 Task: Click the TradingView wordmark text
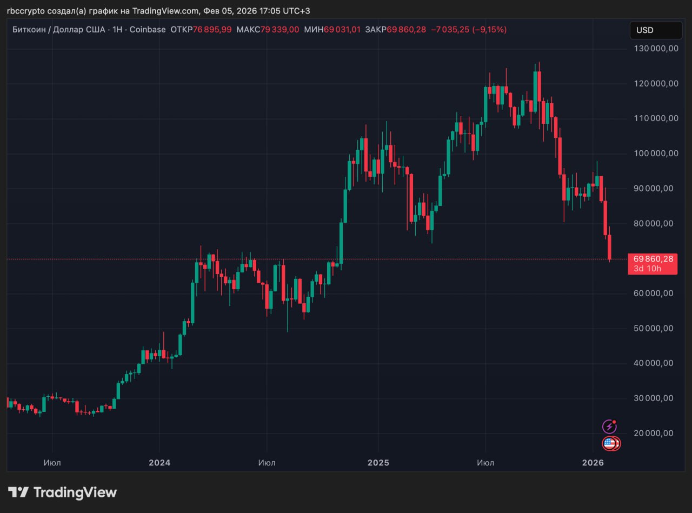pyautogui.click(x=75, y=492)
